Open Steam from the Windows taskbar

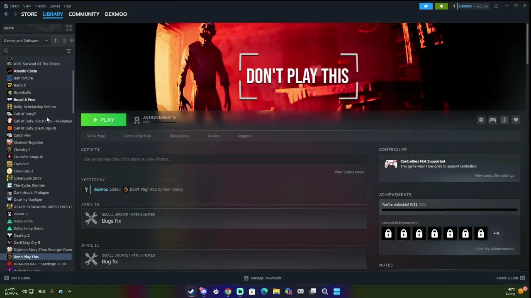coord(191,292)
